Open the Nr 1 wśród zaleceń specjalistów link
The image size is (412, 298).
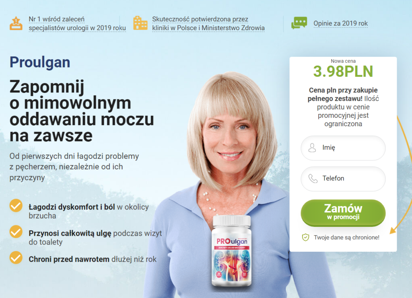[77, 24]
